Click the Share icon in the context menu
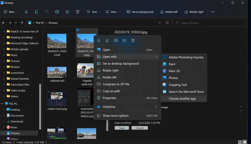The width and height of the screenshot is (251, 144). 124,41
